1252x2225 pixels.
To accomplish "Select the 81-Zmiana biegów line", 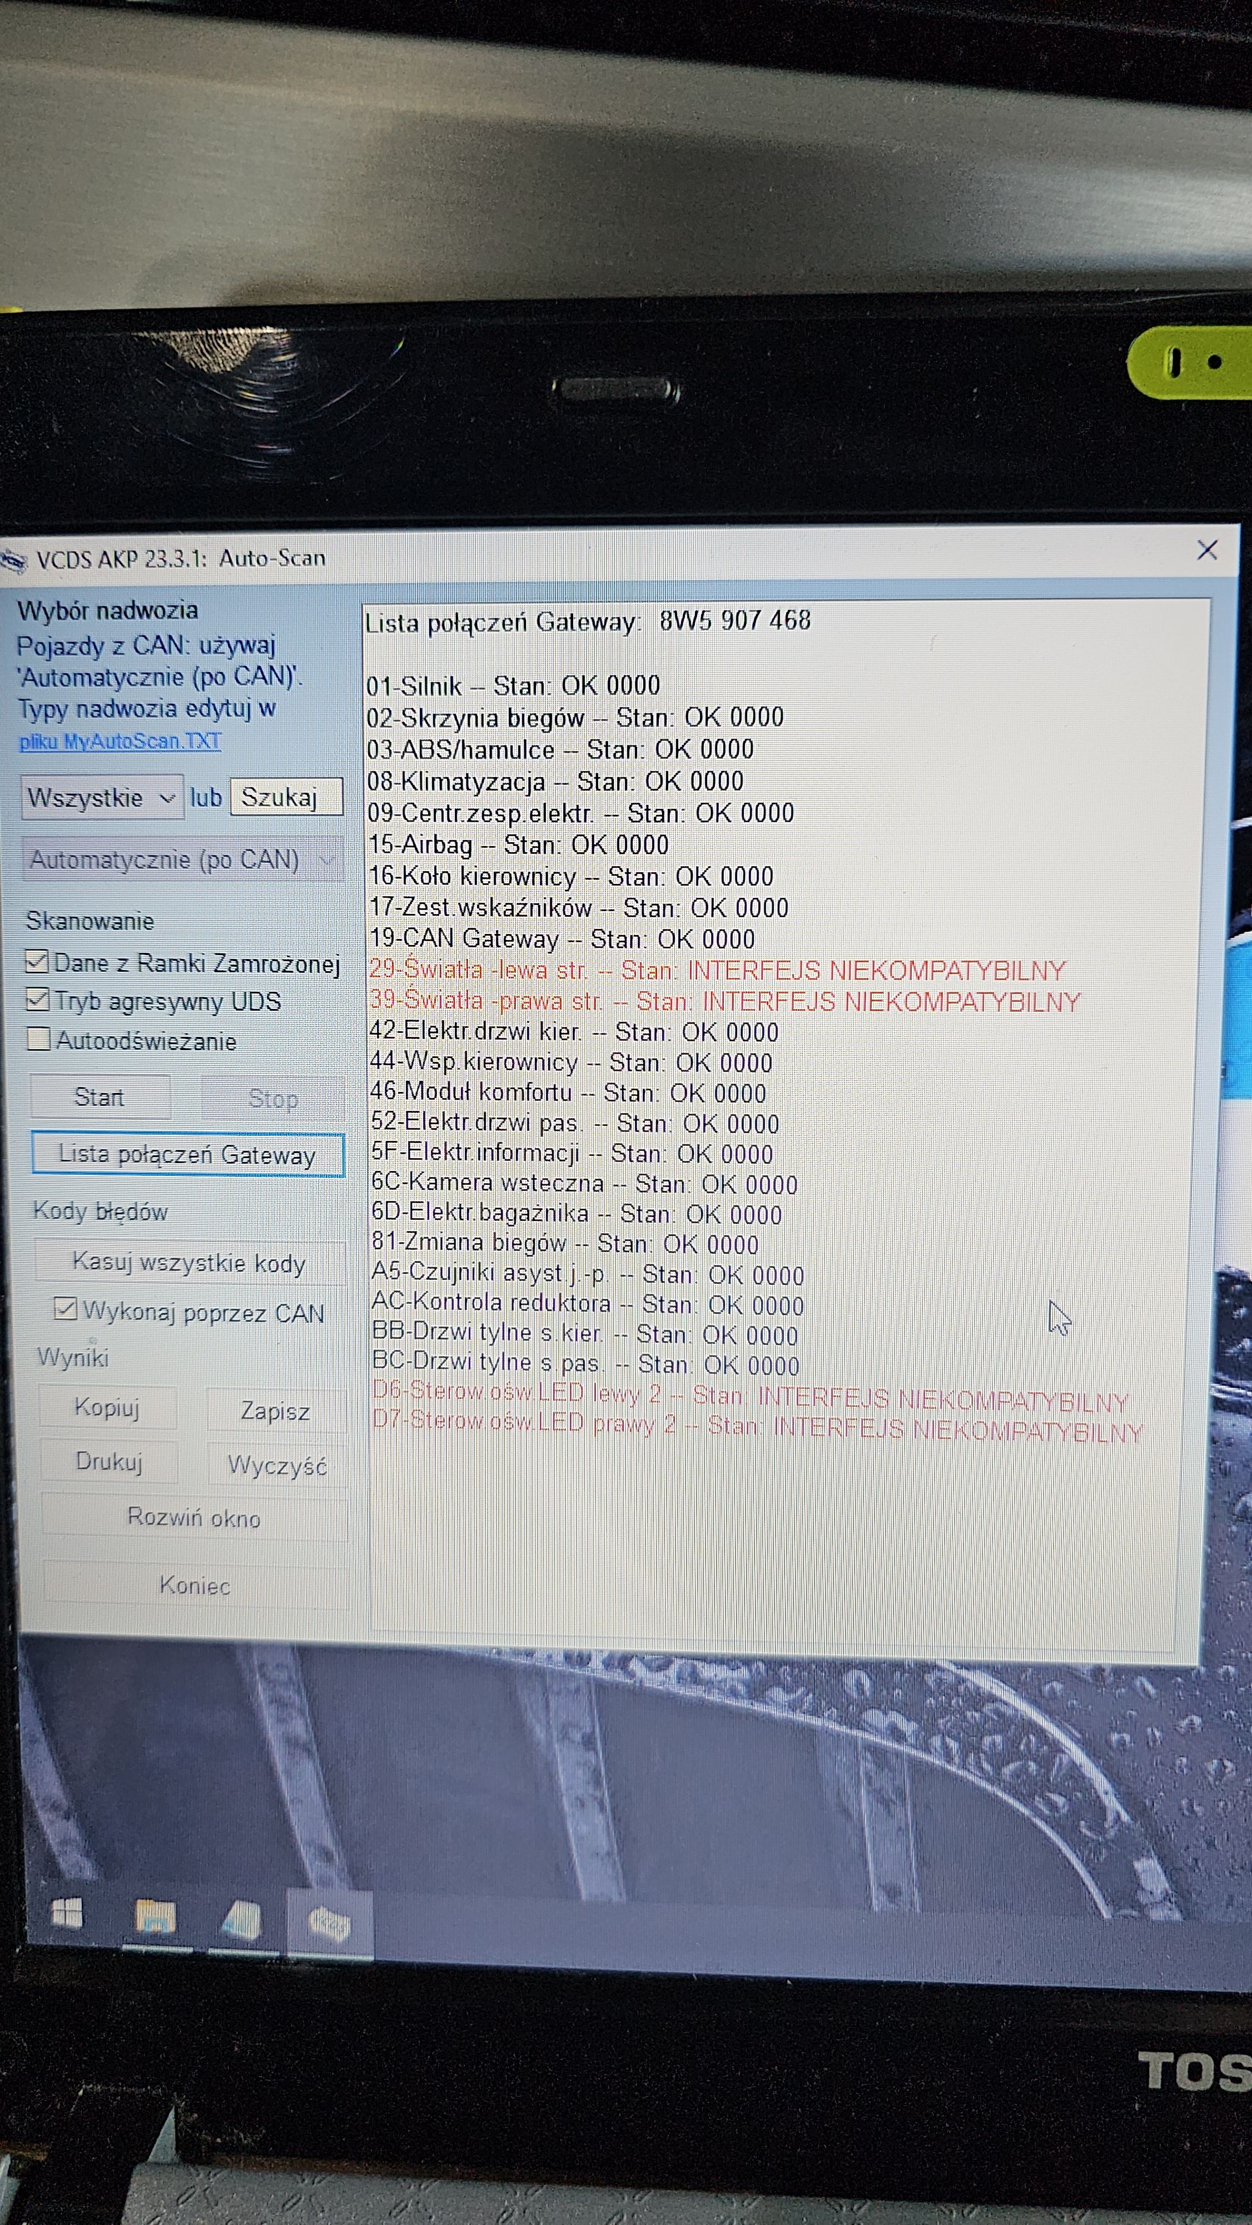I will [565, 1244].
